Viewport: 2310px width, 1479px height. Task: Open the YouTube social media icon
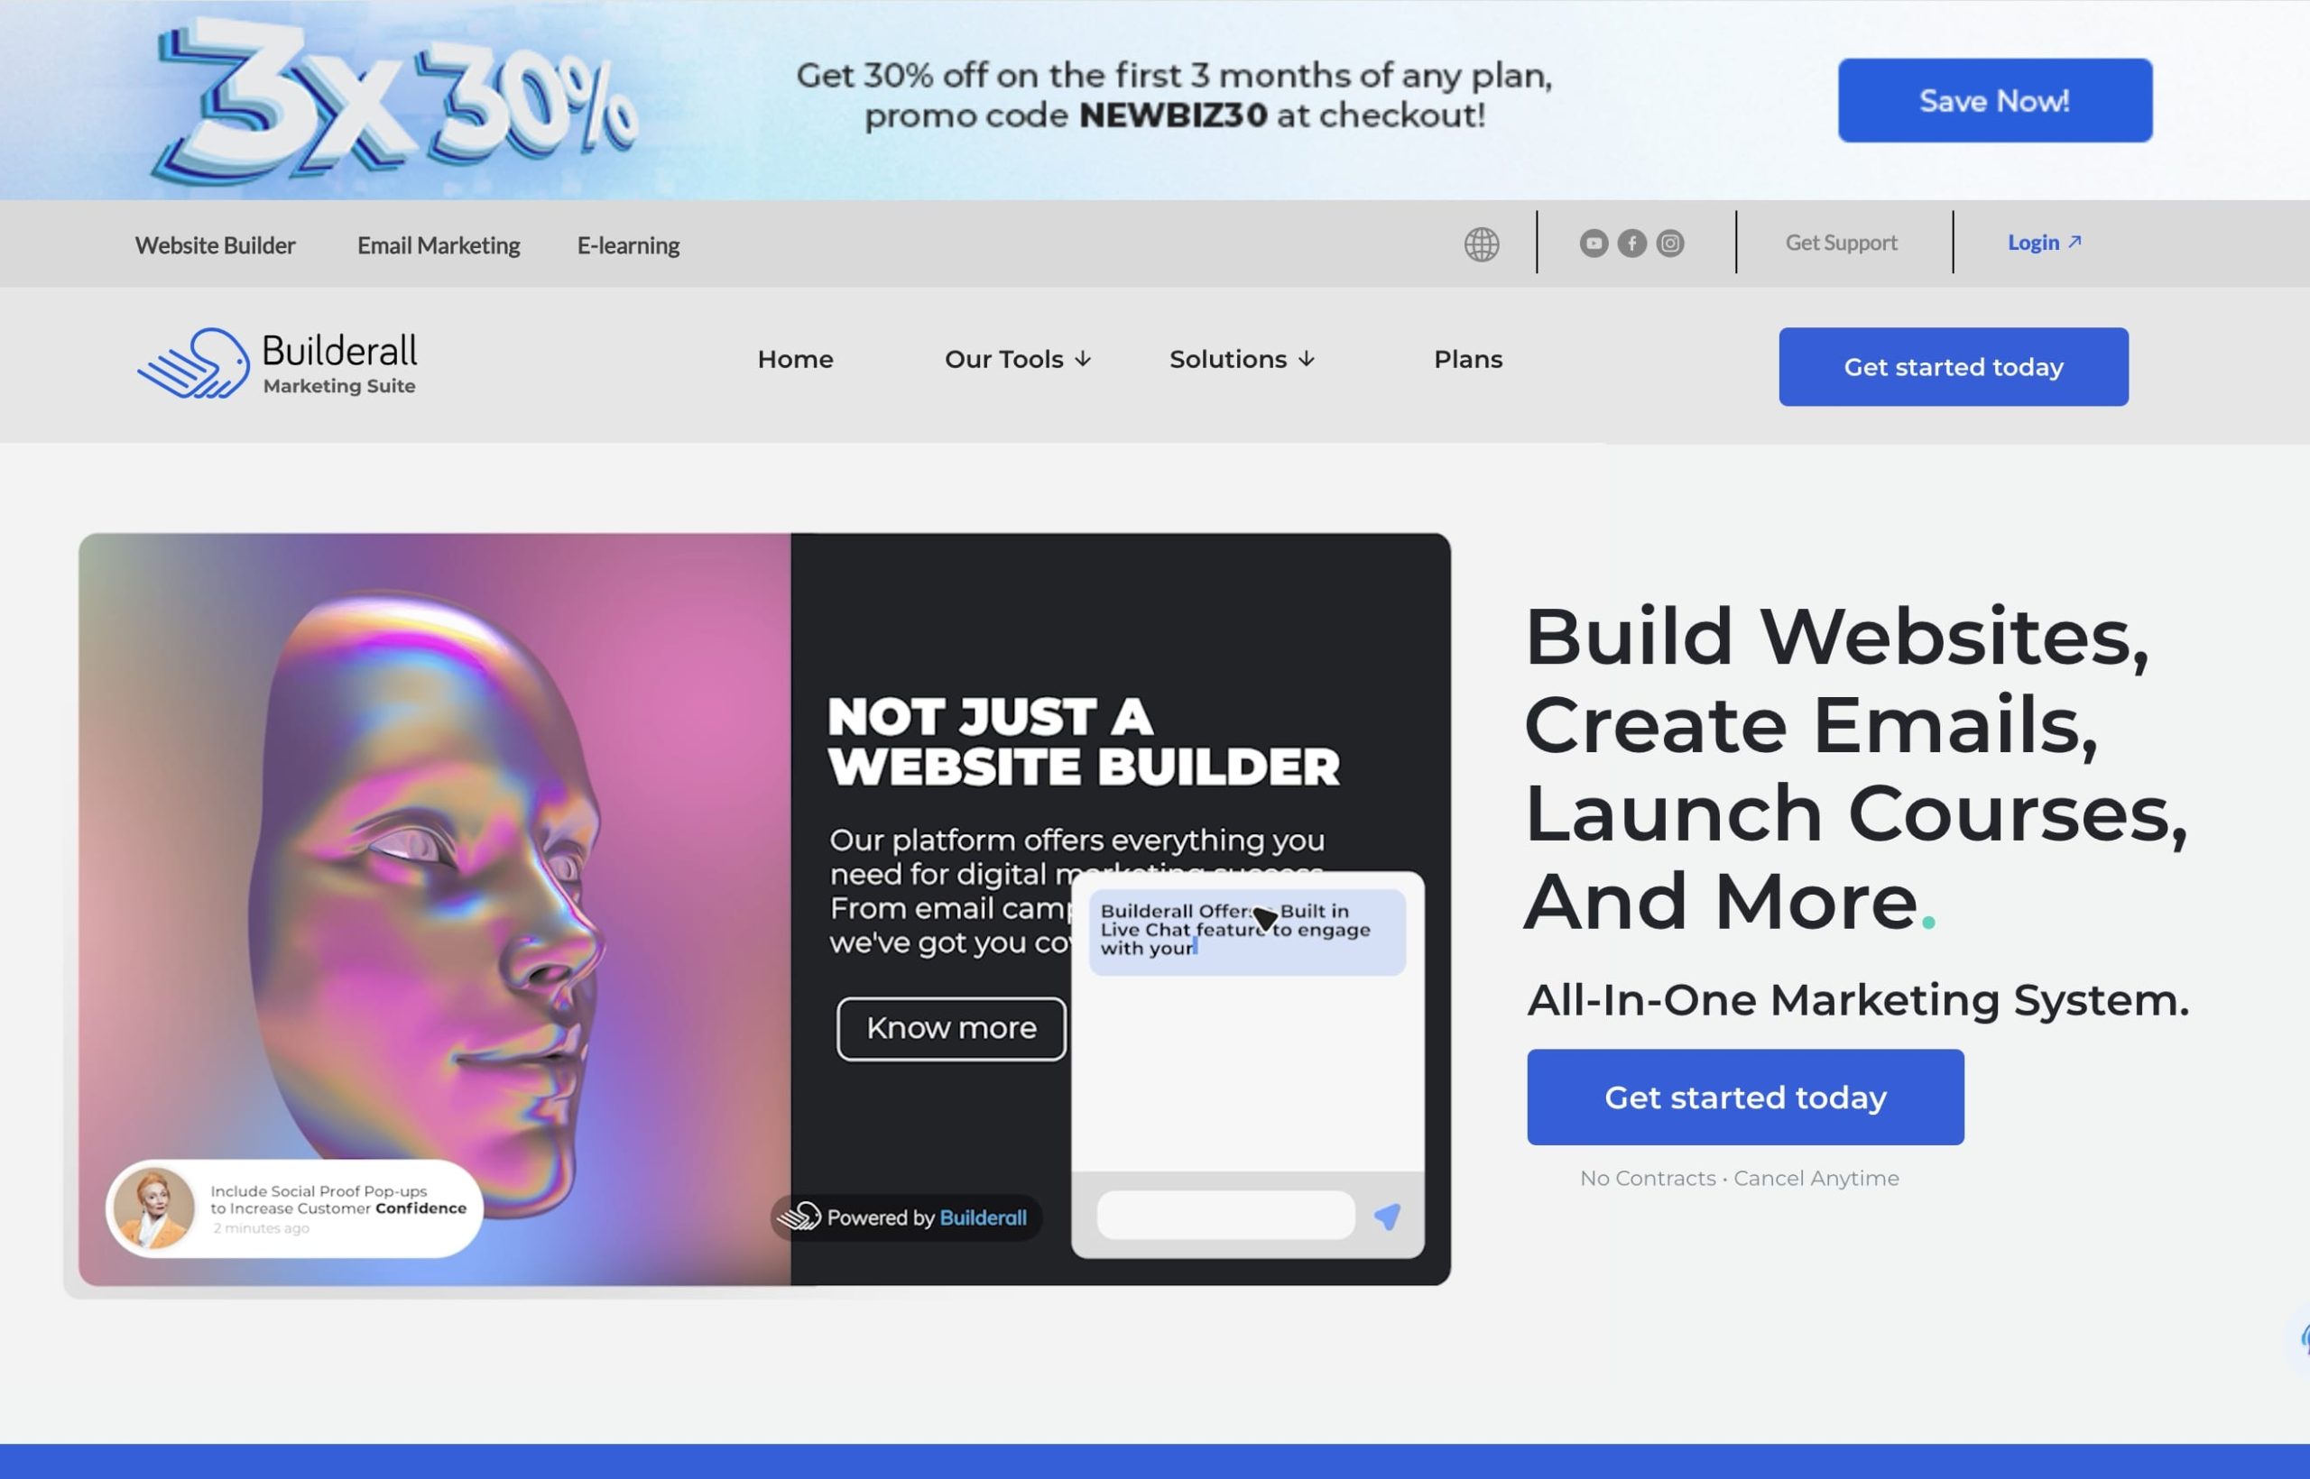(1593, 243)
